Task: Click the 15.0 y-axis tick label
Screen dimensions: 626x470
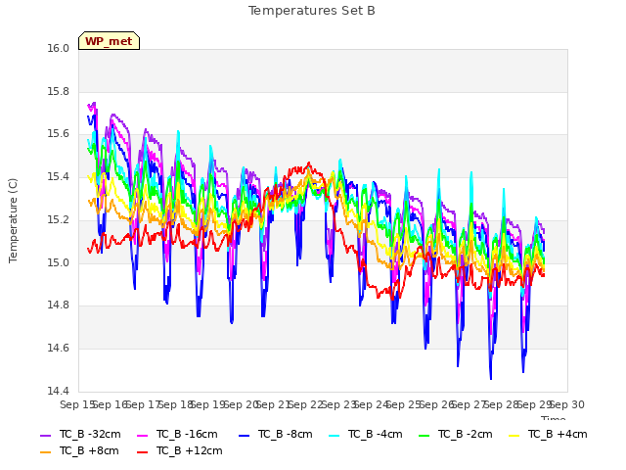Action: 59,263
